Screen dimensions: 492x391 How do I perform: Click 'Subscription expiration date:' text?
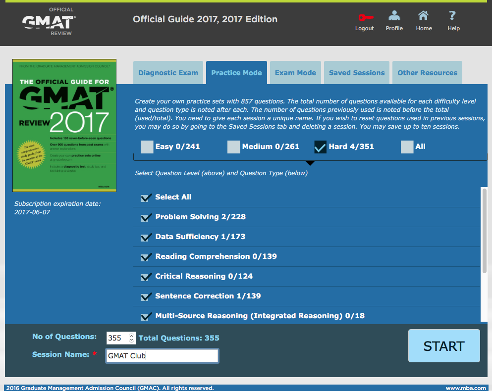[x=57, y=204]
